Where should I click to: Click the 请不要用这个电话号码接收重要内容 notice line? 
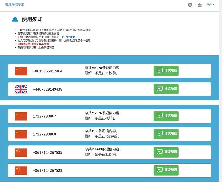[38, 34]
